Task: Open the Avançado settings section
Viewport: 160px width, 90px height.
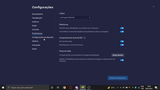Action: pyautogui.click(x=36, y=45)
